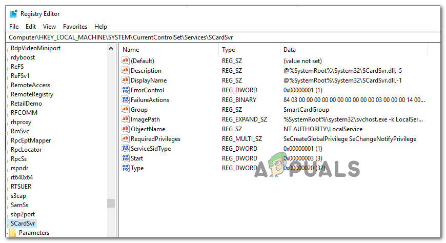Click the ServiceSidType value name

[x=151, y=149]
